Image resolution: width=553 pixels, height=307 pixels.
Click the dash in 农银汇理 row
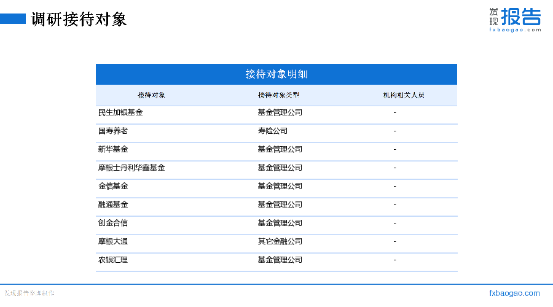[x=394, y=260]
